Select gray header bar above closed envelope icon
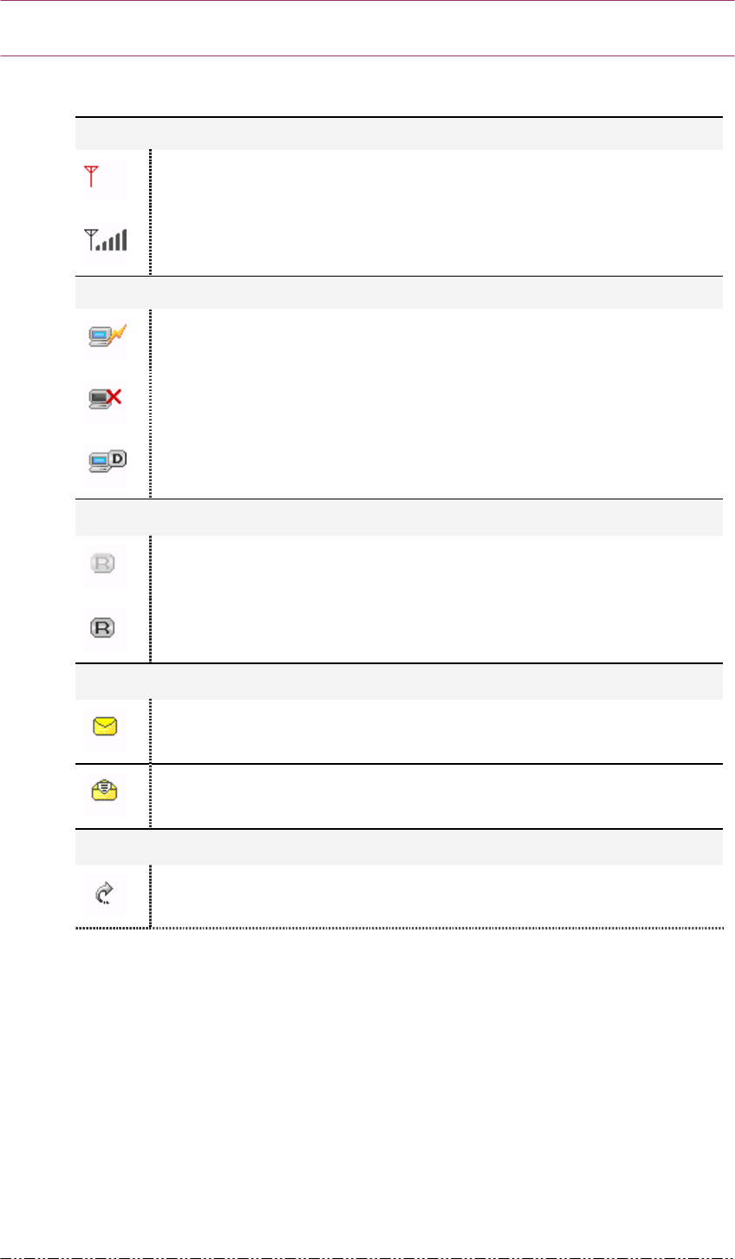 tap(399, 682)
